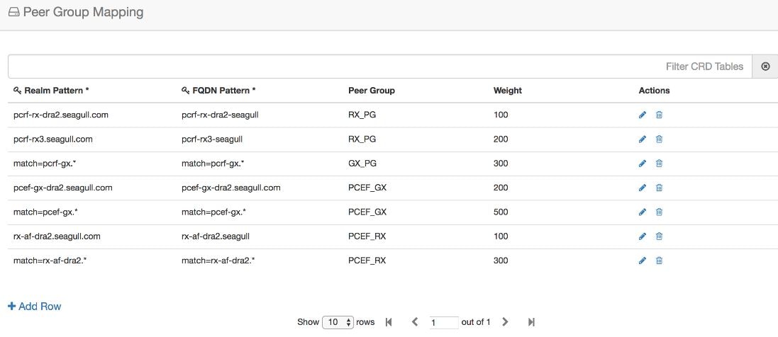
Task: Go to the previous page arrow
Action: pos(415,322)
